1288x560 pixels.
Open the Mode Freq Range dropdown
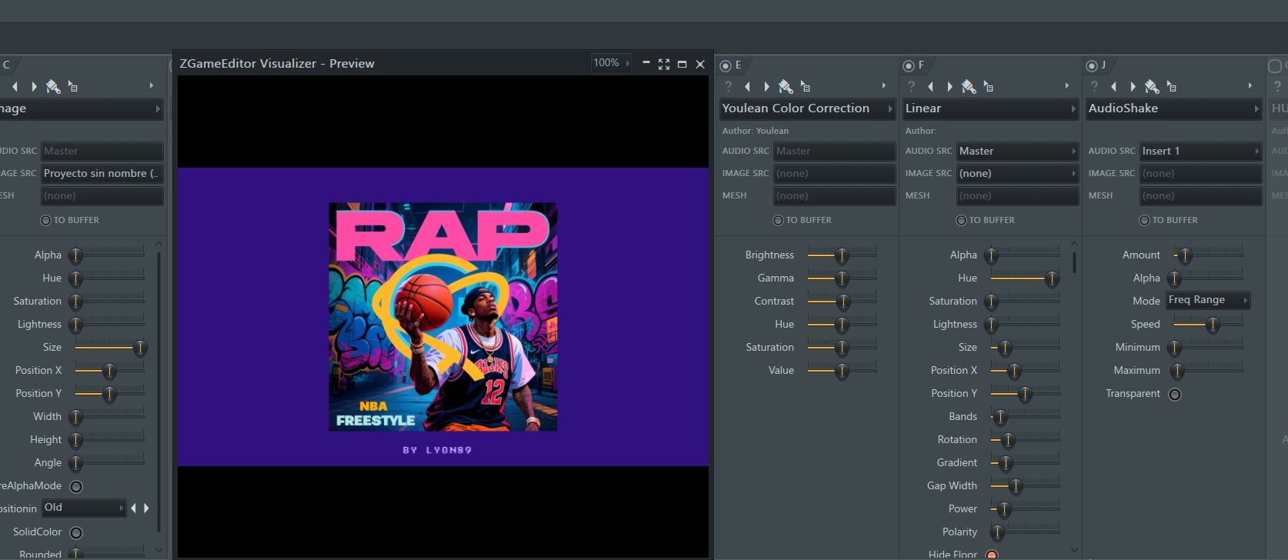click(1208, 300)
